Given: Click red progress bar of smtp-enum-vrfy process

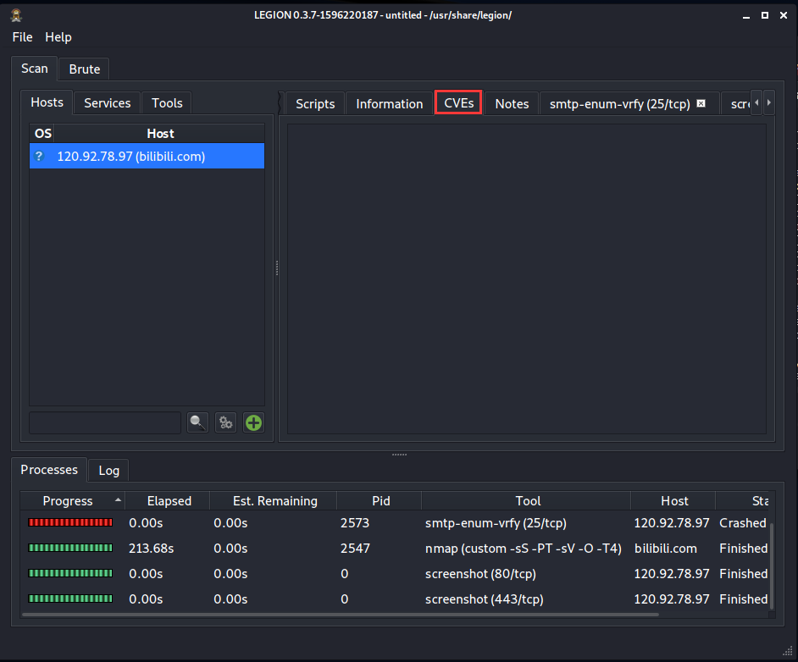Looking at the screenshot, I should pos(70,522).
